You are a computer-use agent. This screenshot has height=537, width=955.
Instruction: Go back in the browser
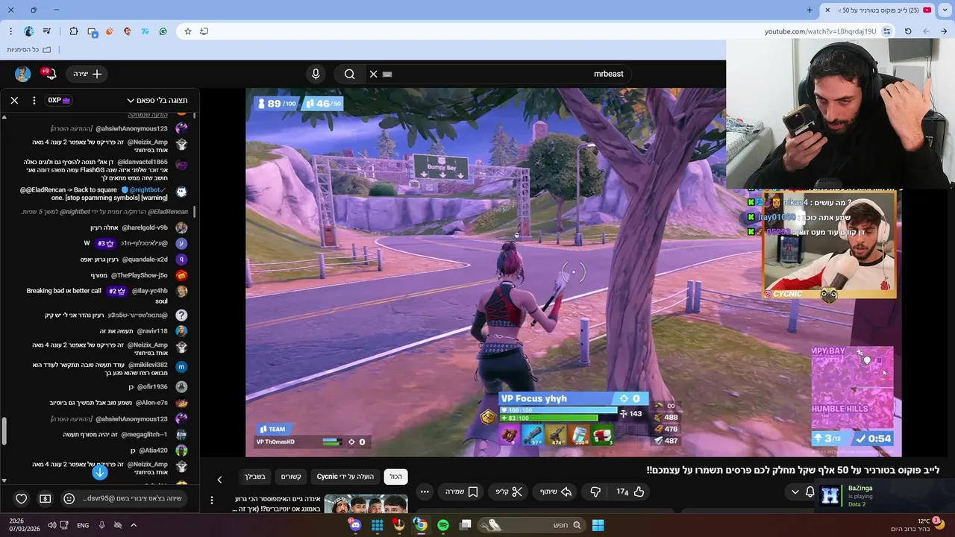945,31
